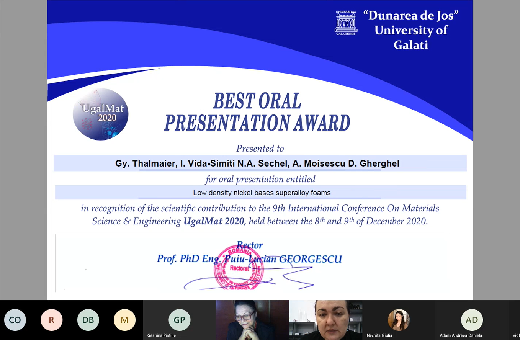The height and width of the screenshot is (340, 520).
Task: Click the Universitas Galatiensis crest logo
Action: click(x=346, y=23)
